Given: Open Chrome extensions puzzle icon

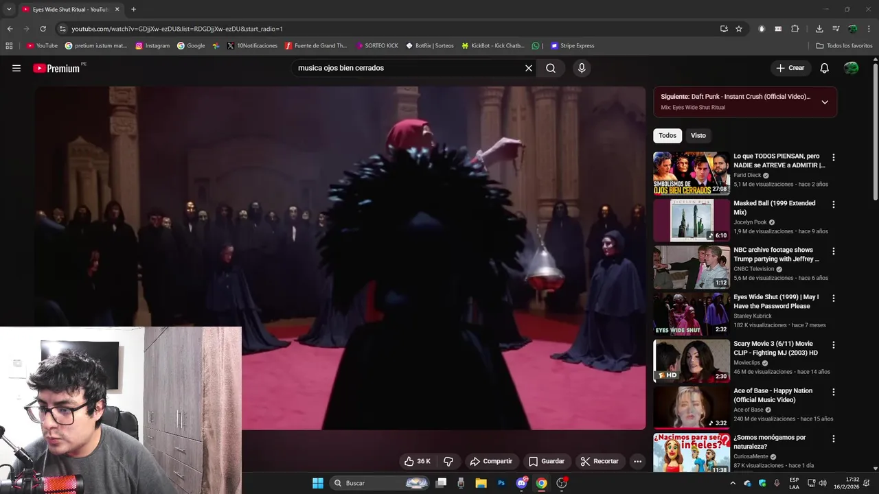Looking at the screenshot, I should tap(795, 29).
